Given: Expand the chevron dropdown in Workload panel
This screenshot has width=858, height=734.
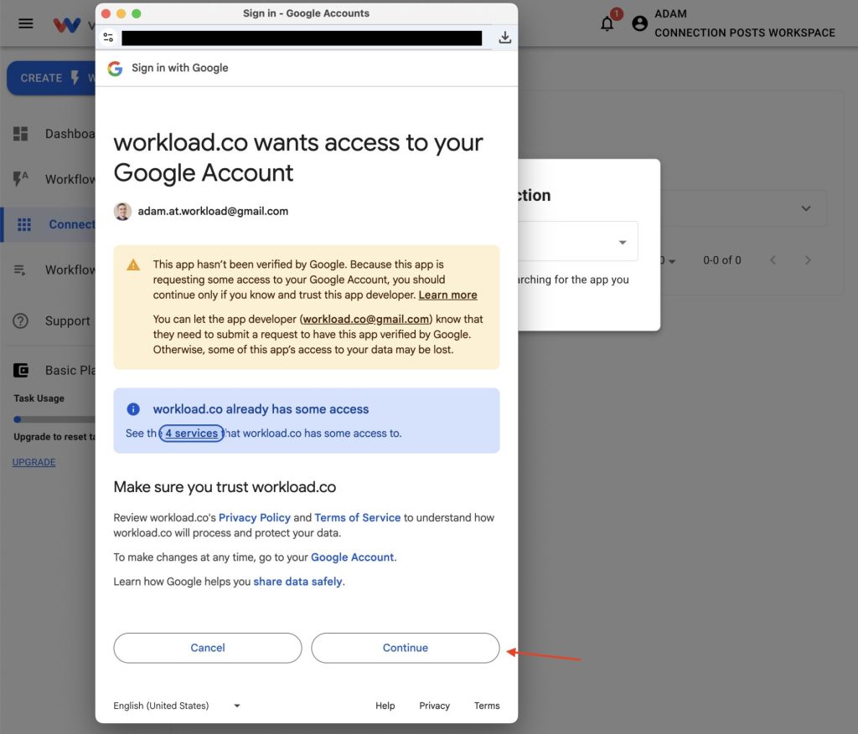Looking at the screenshot, I should [806, 208].
